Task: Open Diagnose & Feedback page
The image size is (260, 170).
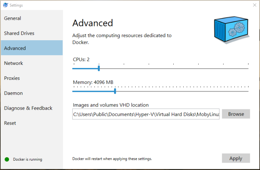Action: (28, 108)
